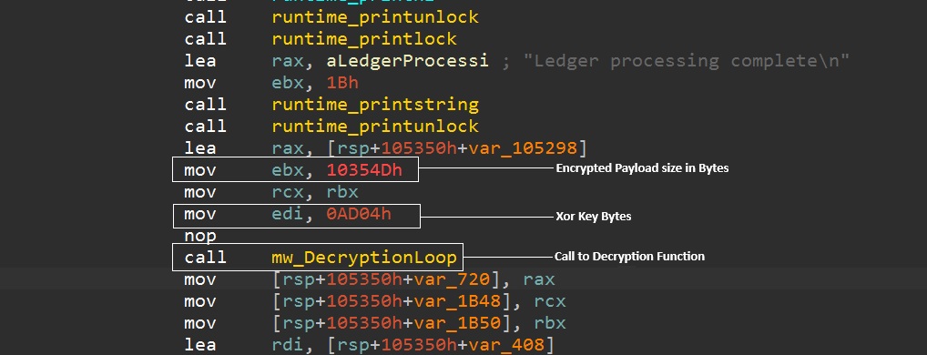927x355 pixels.
Task: Select the "Ledger processing complete\n" comment
Action: (687, 61)
